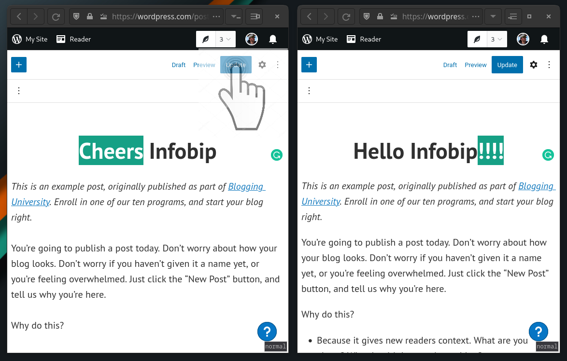
Task: Expand drafts count 3 dropdown in right window
Action: [x=497, y=39]
